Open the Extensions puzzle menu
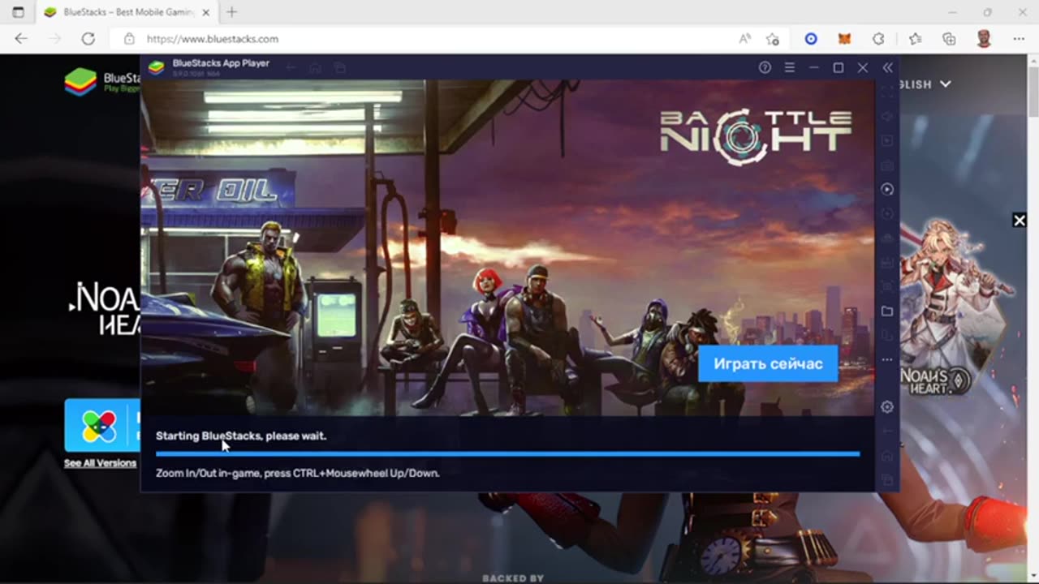1039x584 pixels. click(x=878, y=38)
